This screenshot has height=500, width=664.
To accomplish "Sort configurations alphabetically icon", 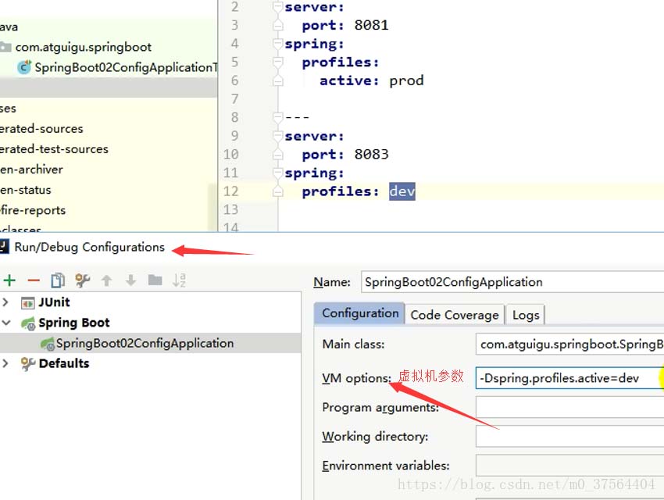I will [x=179, y=280].
